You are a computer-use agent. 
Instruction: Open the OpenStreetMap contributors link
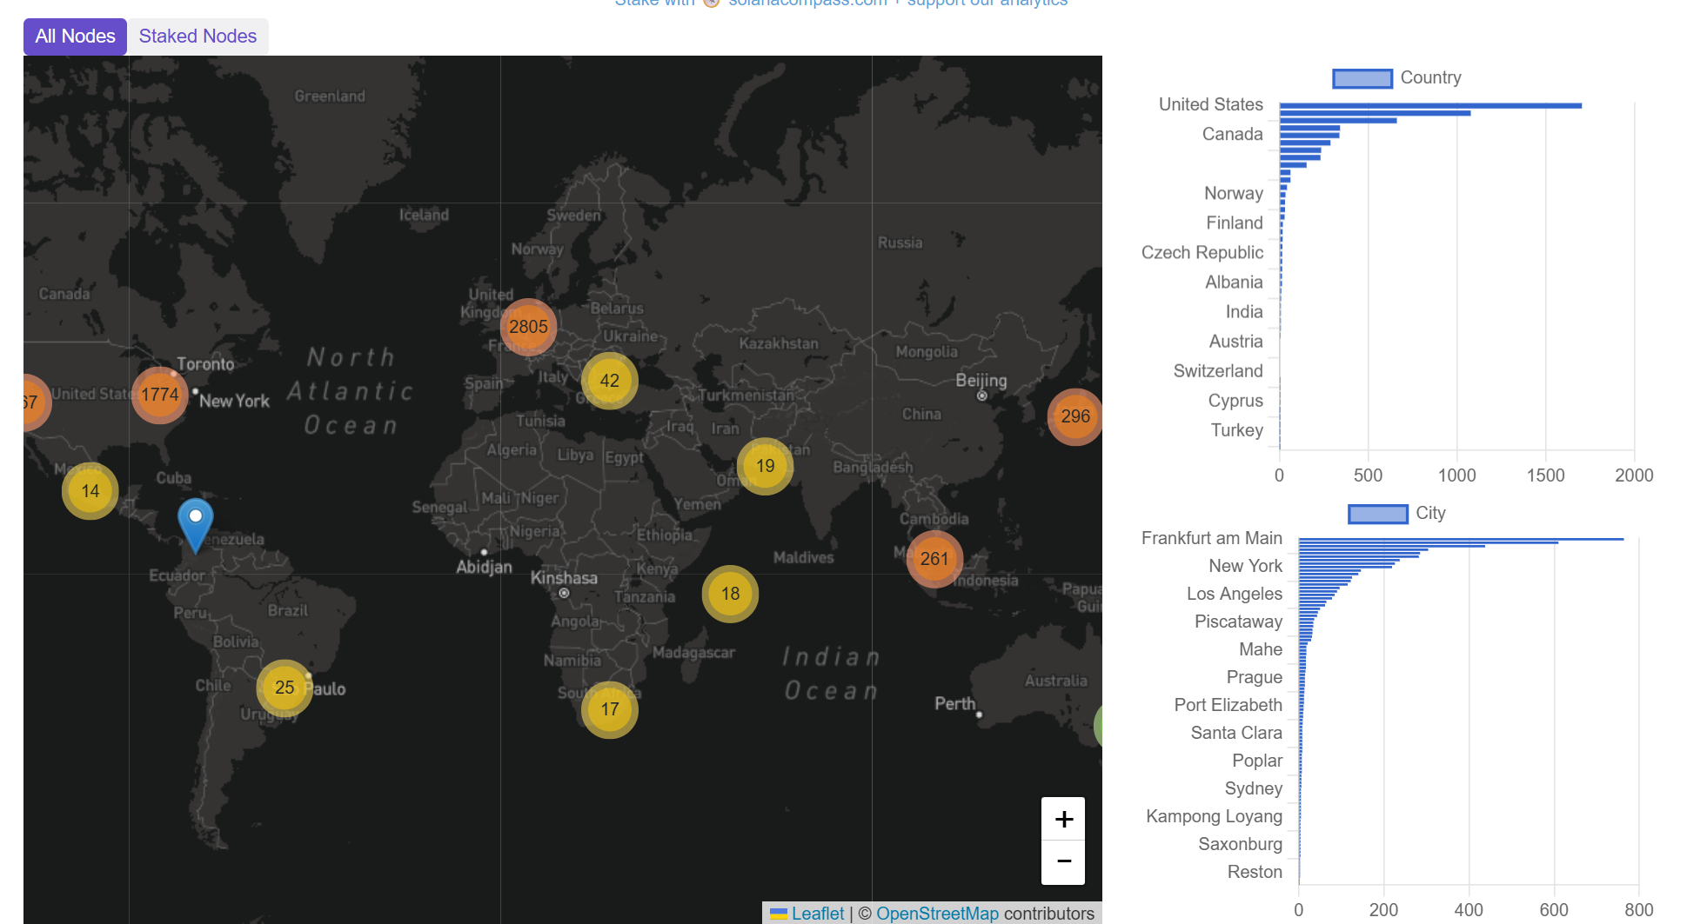pyautogui.click(x=938, y=914)
